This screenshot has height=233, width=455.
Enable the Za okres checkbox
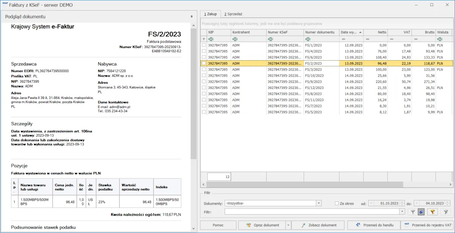[x=337, y=204]
